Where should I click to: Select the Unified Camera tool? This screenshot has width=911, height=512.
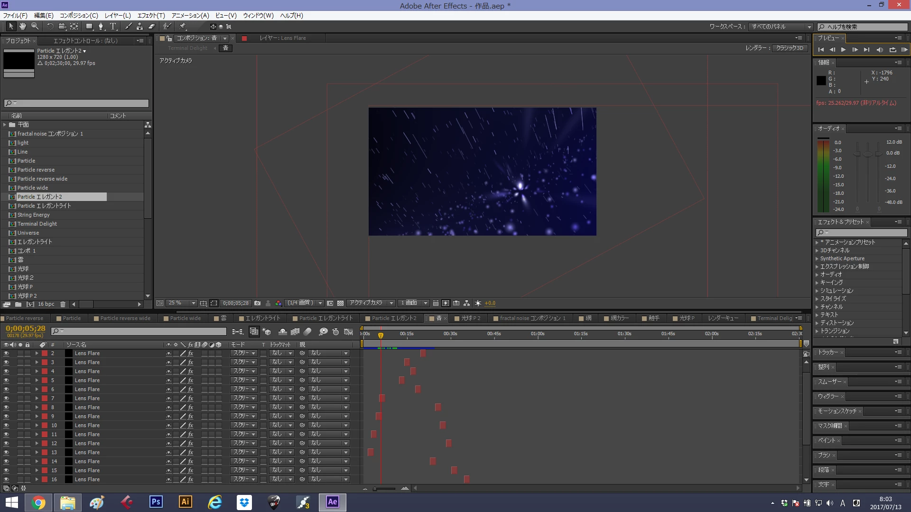62,27
